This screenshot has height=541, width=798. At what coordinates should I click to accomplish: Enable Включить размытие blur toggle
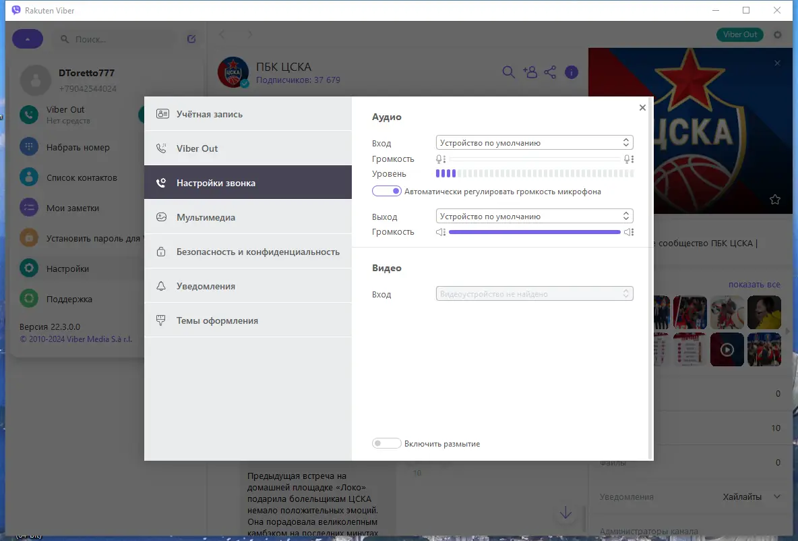tap(386, 443)
